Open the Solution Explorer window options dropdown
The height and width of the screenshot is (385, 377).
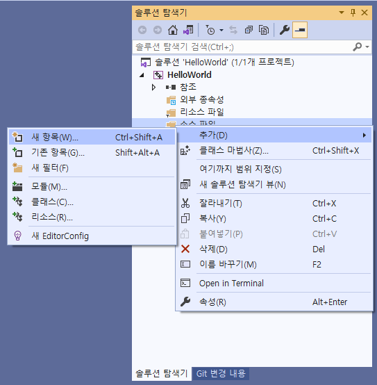pos(341,13)
